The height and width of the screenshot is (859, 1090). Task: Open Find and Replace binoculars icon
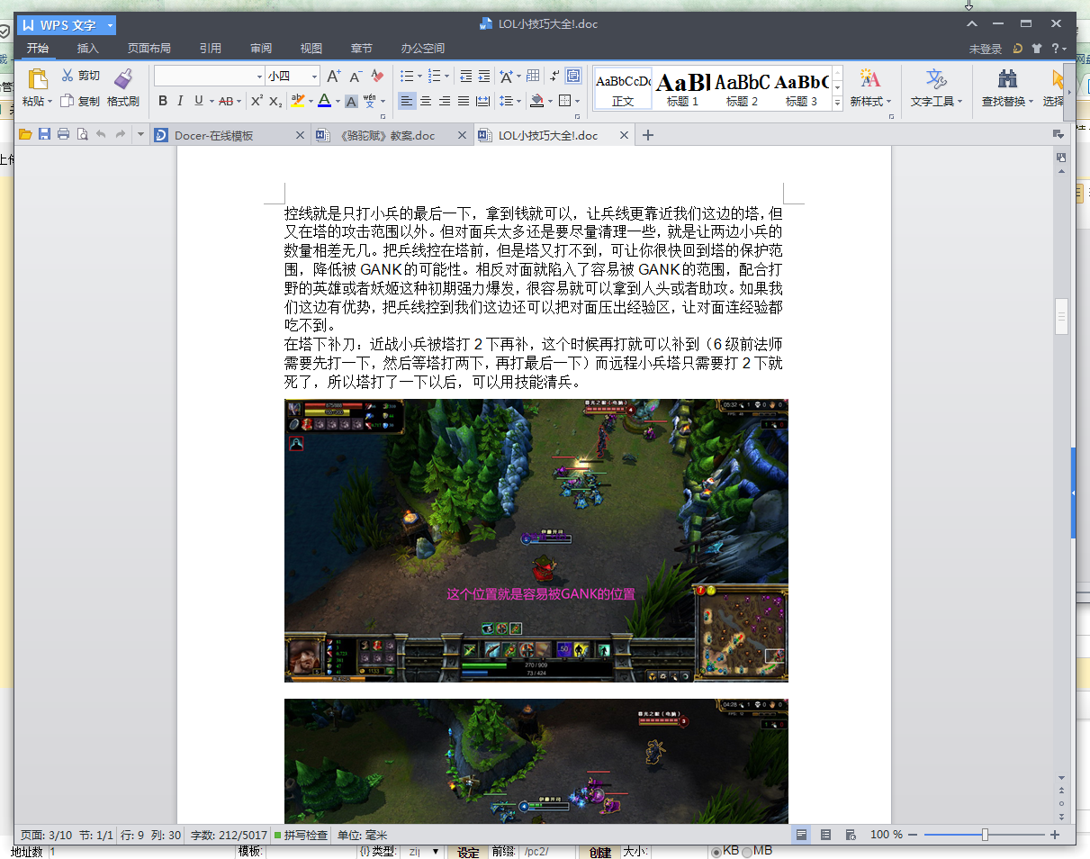pos(1007,78)
